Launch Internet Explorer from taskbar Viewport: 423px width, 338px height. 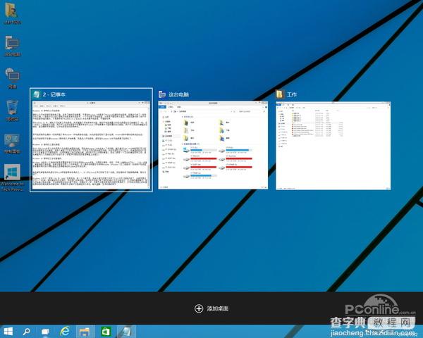(x=65, y=331)
